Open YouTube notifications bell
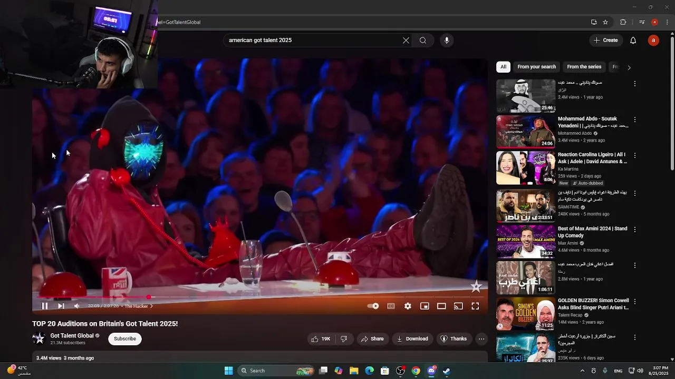 (633, 40)
